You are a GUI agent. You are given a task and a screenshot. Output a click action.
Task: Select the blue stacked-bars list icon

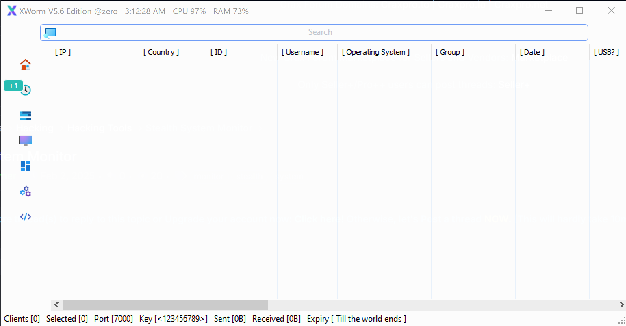(25, 115)
